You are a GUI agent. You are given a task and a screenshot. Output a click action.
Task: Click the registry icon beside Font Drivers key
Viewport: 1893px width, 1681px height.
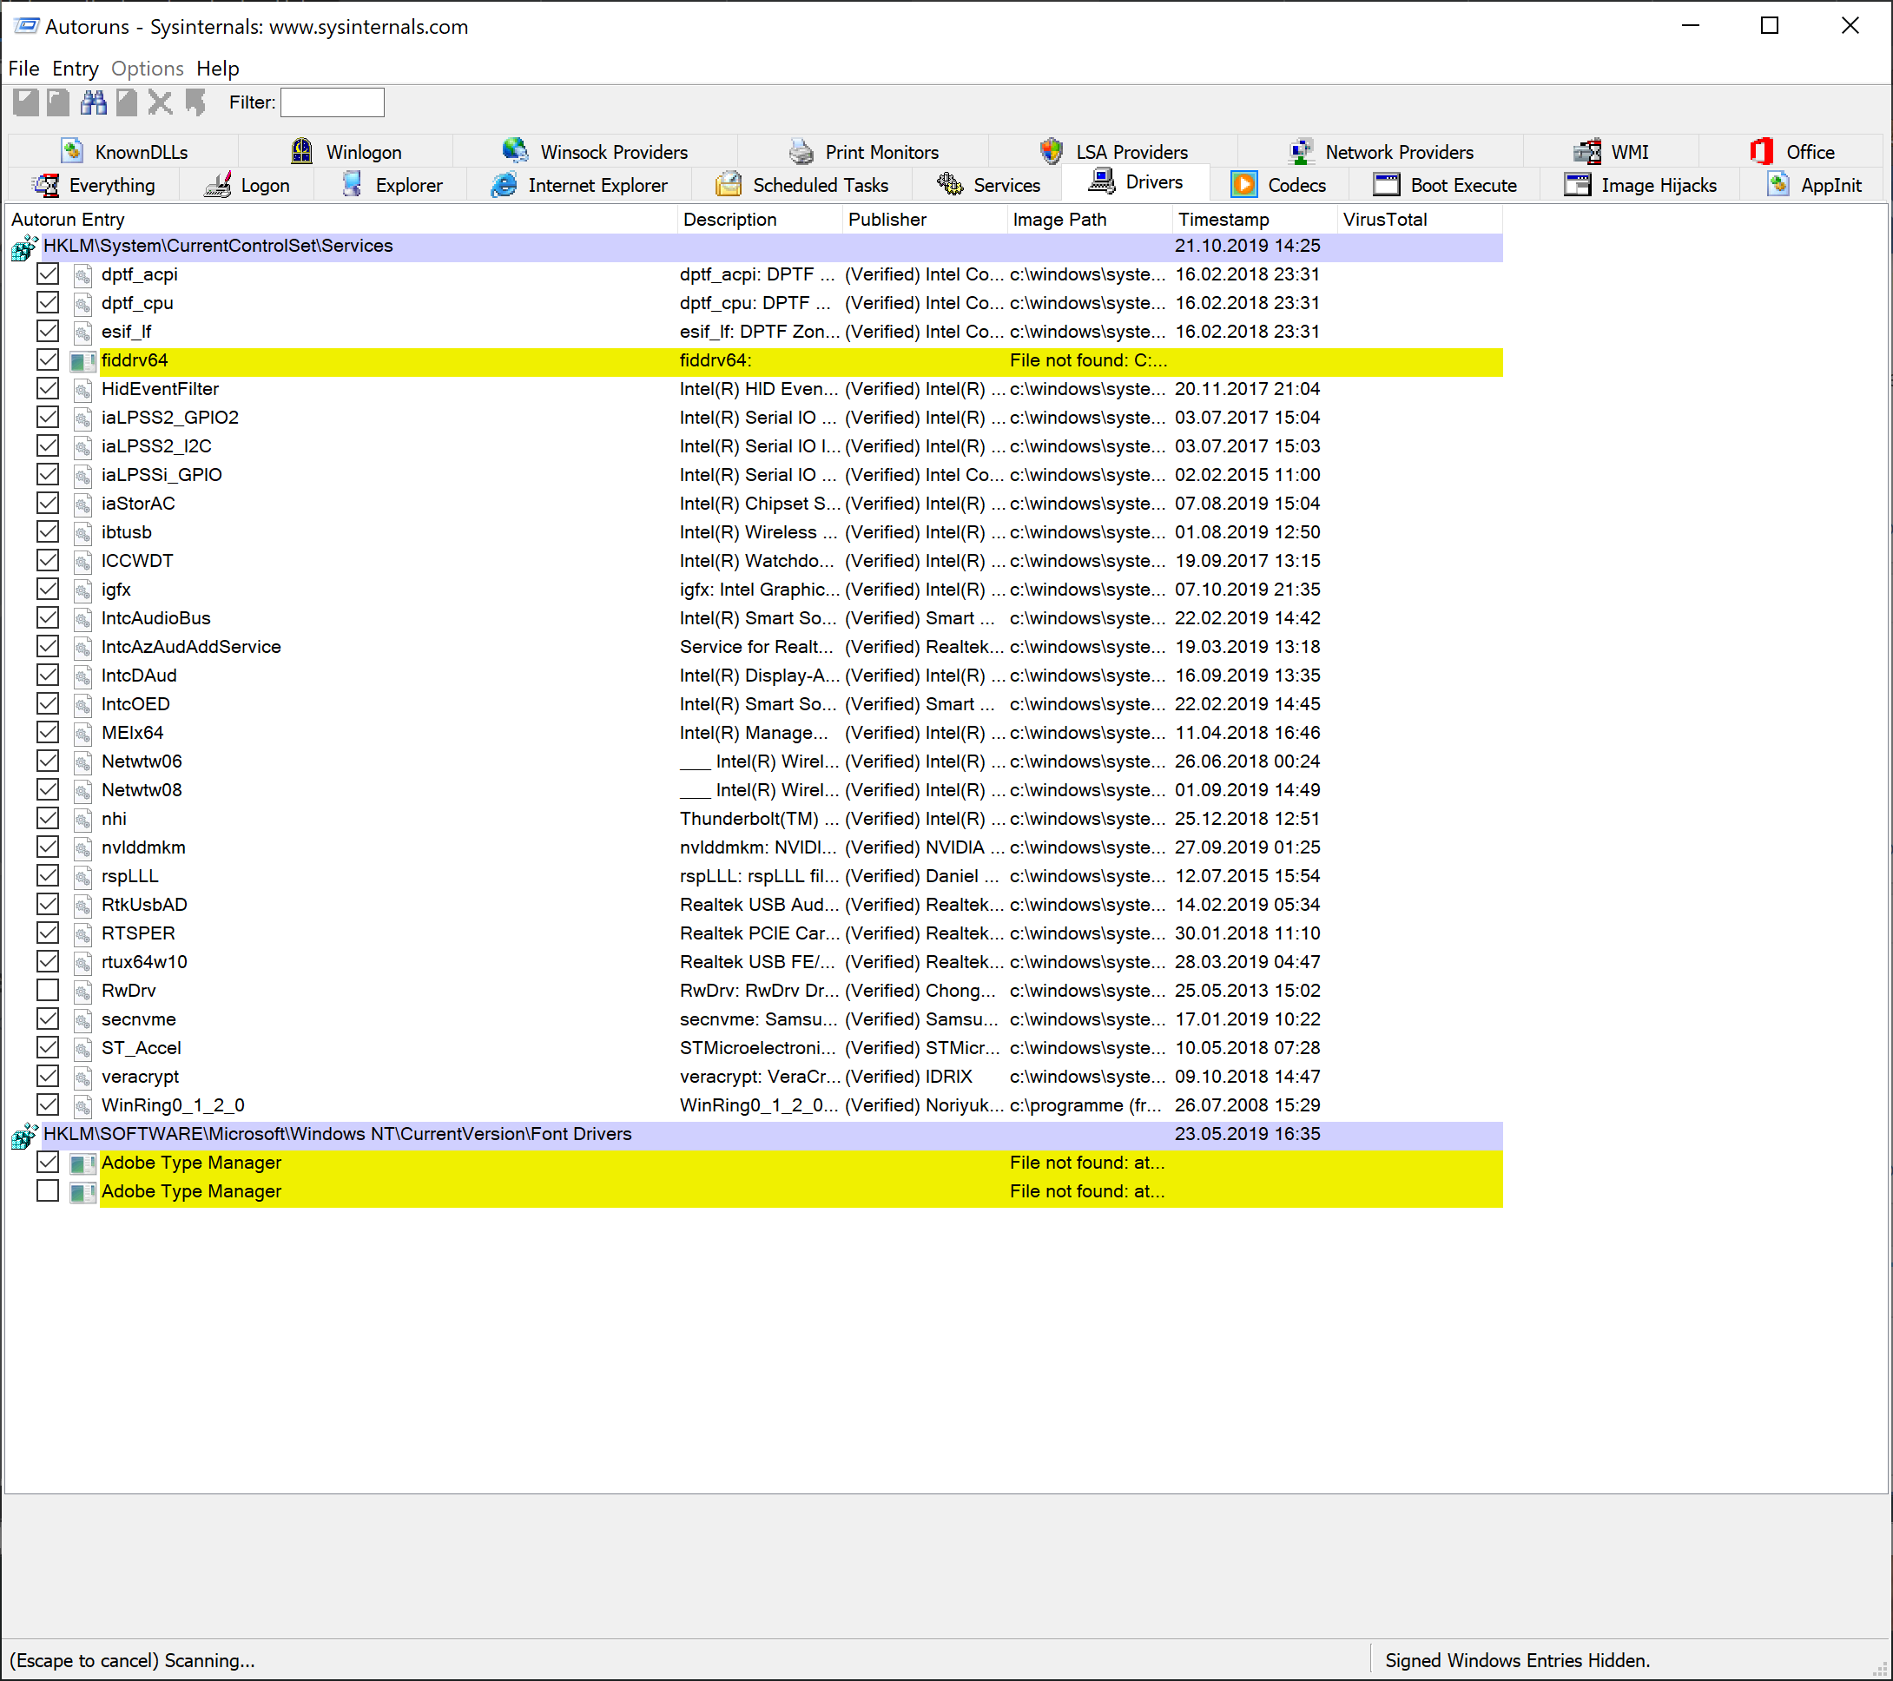coord(25,1136)
